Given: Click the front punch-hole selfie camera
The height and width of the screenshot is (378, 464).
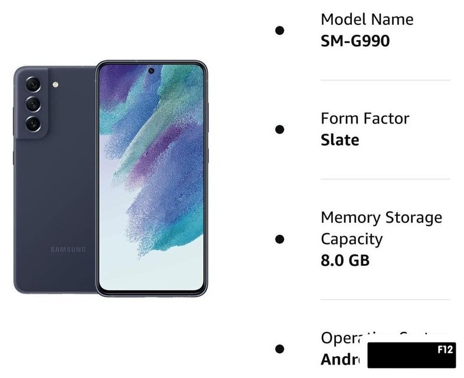Looking at the screenshot, I should 151,71.
